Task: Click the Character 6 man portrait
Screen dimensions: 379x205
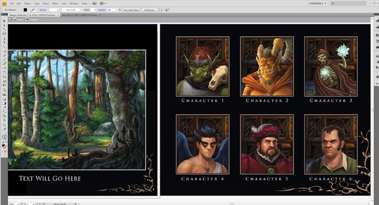Action: [331, 144]
